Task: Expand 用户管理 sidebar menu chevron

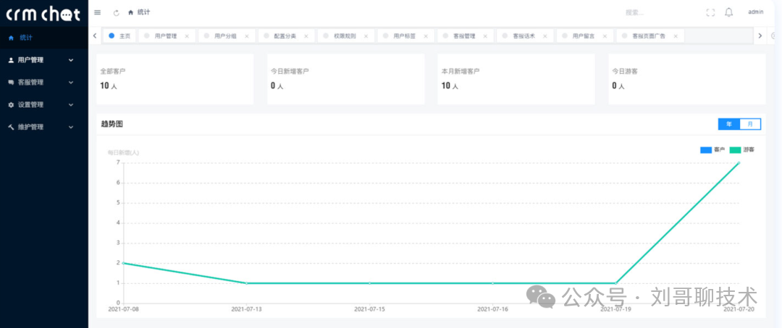Action: tap(71, 60)
